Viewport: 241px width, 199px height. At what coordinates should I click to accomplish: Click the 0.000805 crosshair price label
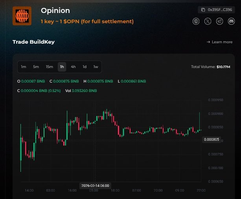pos(212,140)
